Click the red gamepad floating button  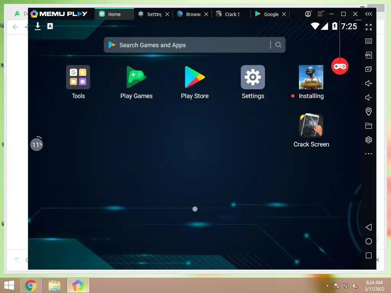339,66
